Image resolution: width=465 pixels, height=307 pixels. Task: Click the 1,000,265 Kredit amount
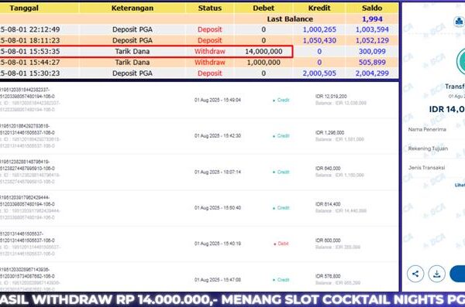click(319, 29)
